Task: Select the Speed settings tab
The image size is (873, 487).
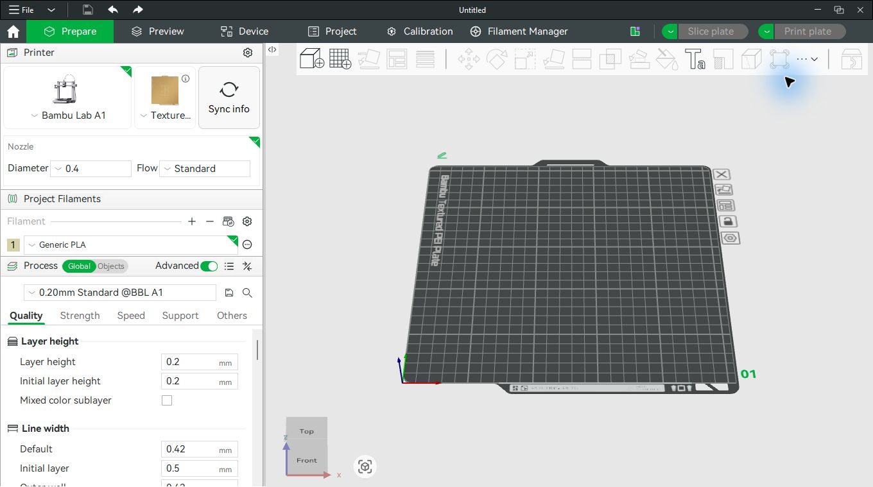Action: [x=131, y=316]
